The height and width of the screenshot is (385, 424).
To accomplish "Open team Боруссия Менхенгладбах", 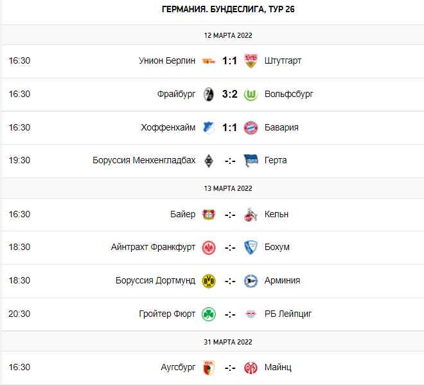I will click(x=144, y=161).
